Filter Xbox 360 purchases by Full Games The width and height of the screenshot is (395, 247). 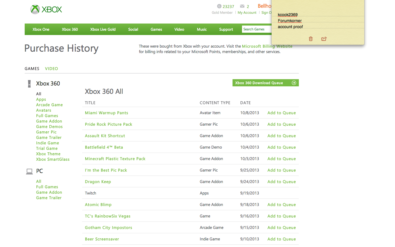click(x=47, y=116)
